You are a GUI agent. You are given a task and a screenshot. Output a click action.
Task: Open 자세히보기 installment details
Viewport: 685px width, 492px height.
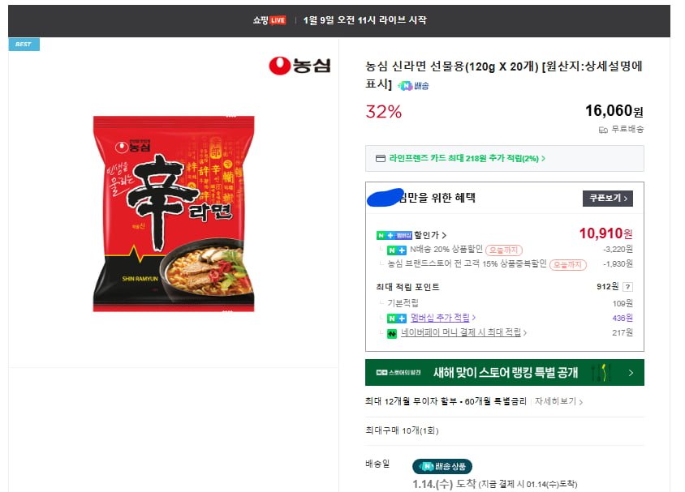coord(558,401)
